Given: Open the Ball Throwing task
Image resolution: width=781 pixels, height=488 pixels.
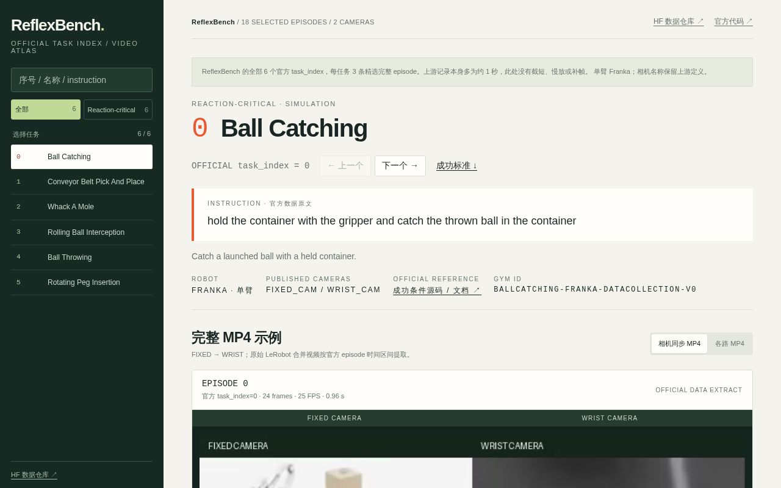Looking at the screenshot, I should (82, 257).
